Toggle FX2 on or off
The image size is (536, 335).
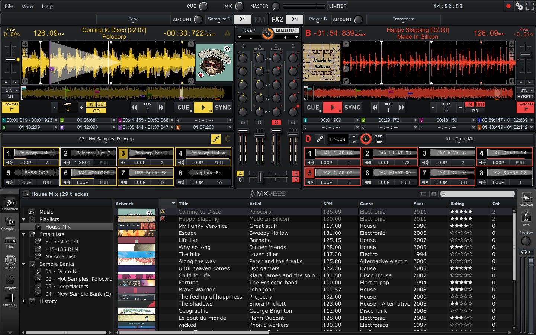pos(294,19)
